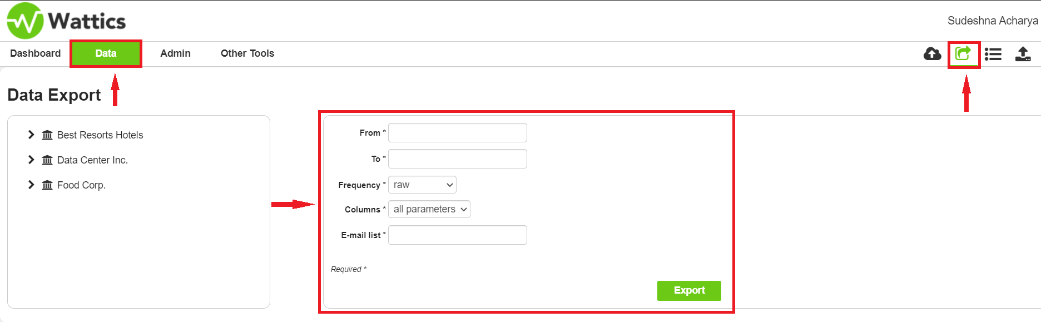Click the Sudeshna Acharya user name
1041x322 pixels.
coord(992,21)
